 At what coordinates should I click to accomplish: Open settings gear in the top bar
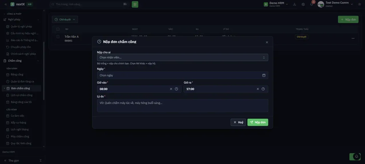[303, 4]
